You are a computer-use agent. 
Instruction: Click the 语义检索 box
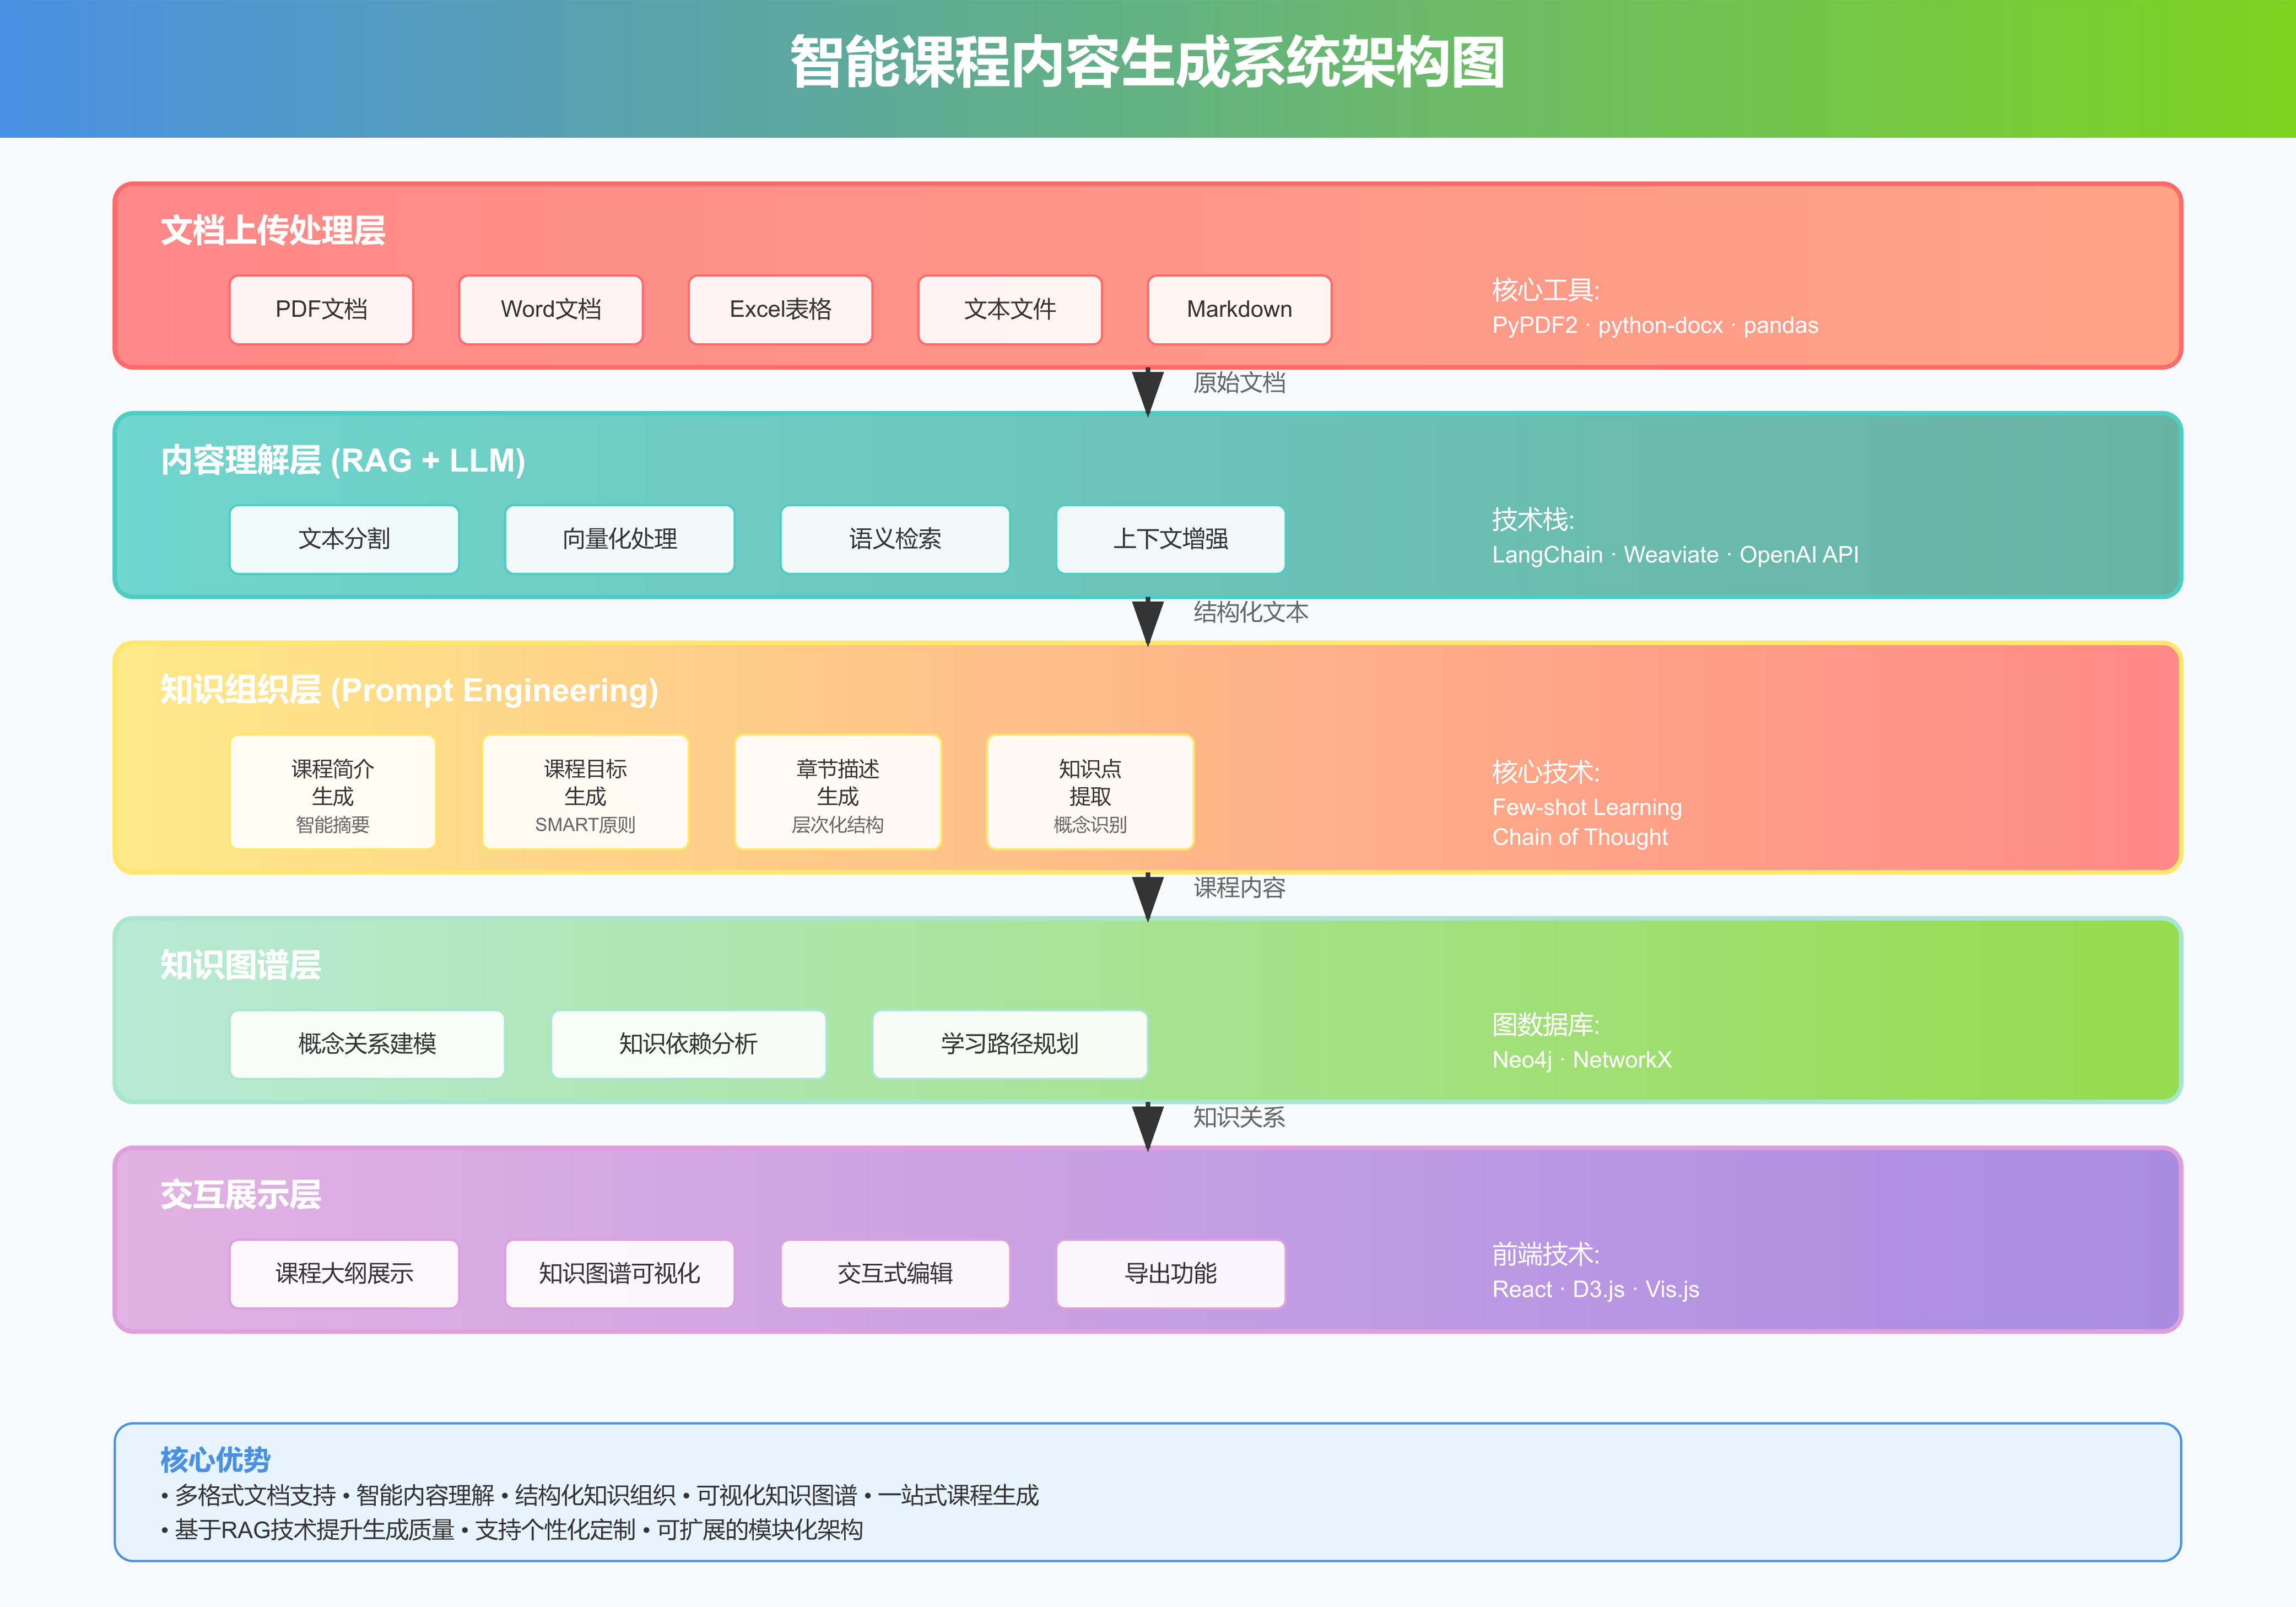895,539
